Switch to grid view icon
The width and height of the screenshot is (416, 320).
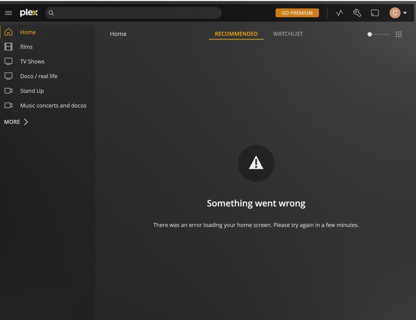pyautogui.click(x=398, y=34)
